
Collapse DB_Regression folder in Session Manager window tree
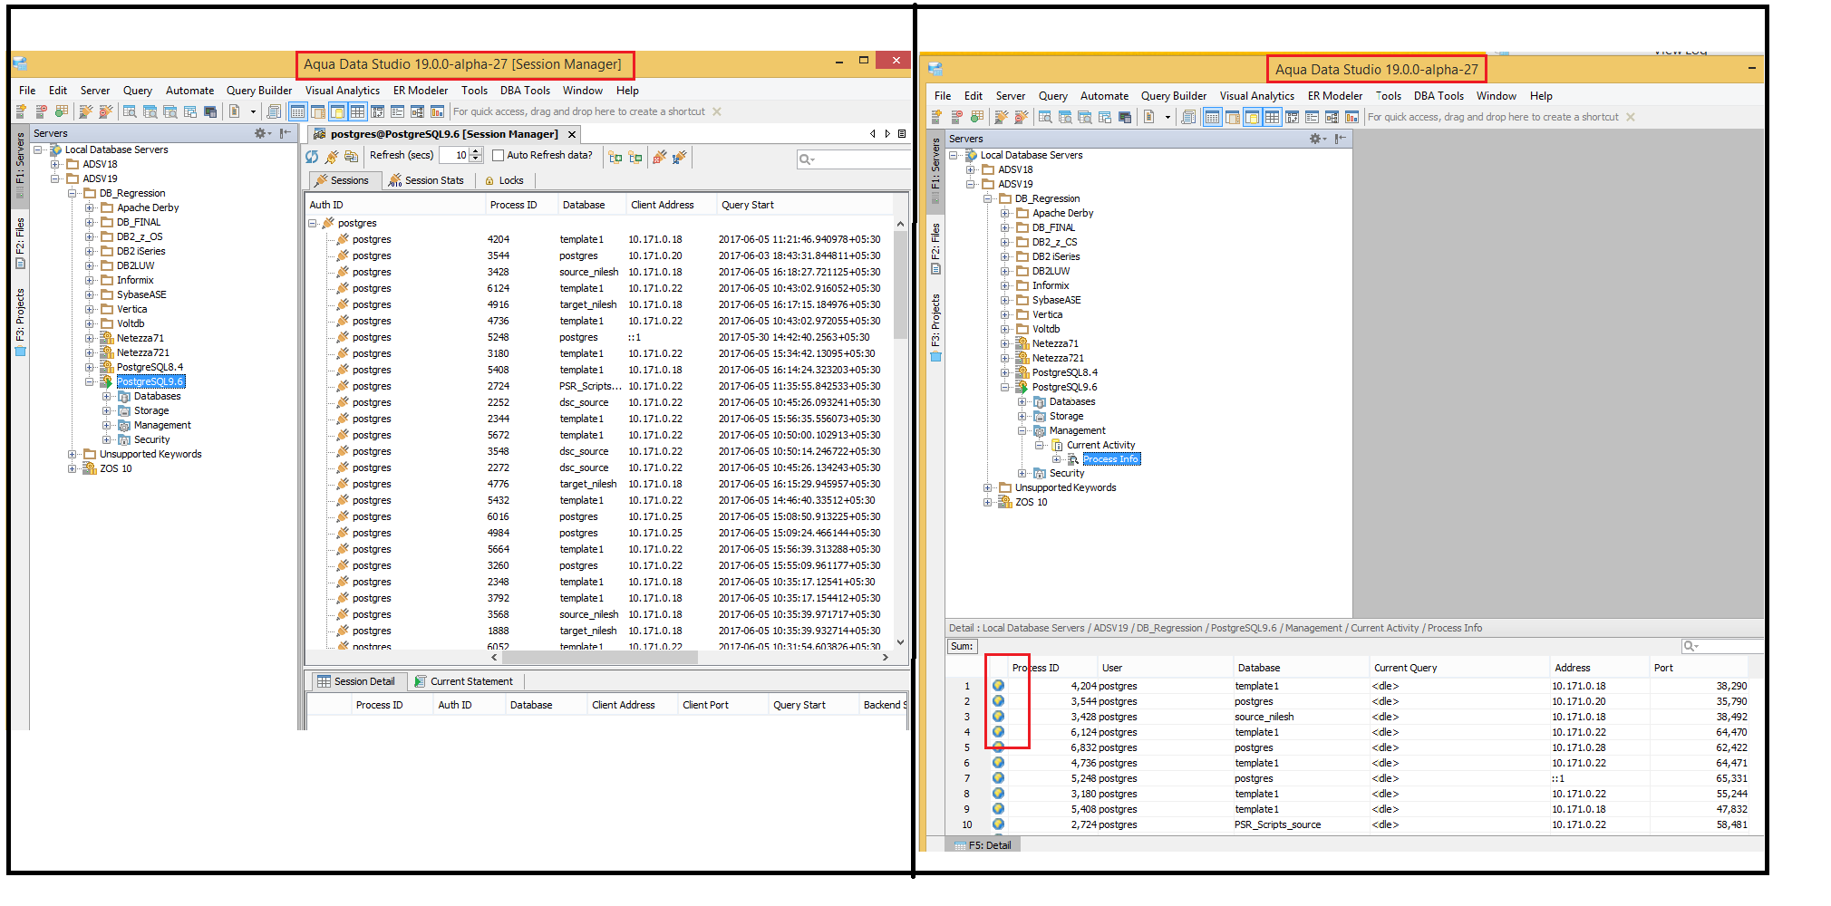(x=72, y=193)
